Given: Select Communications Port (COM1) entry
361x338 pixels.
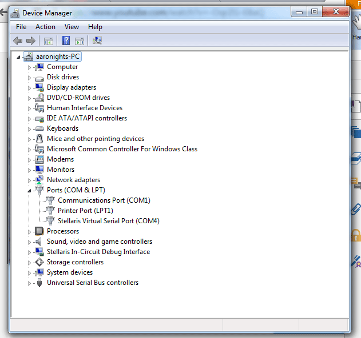Looking at the screenshot, I should click(104, 200).
